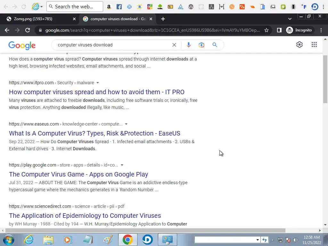Open Windows Explorer folder in taskbar
The width and height of the screenshot is (328, 246).
(48, 240)
